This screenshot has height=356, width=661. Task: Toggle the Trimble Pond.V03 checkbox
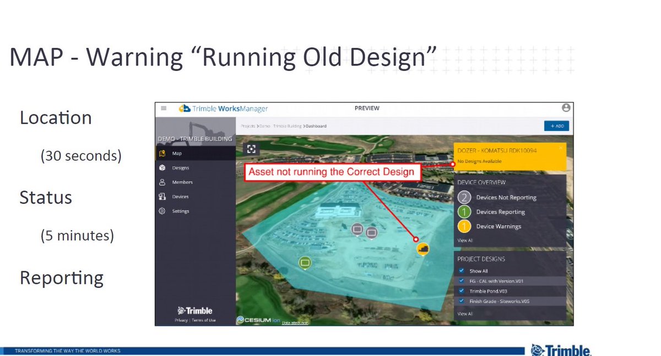(x=462, y=291)
